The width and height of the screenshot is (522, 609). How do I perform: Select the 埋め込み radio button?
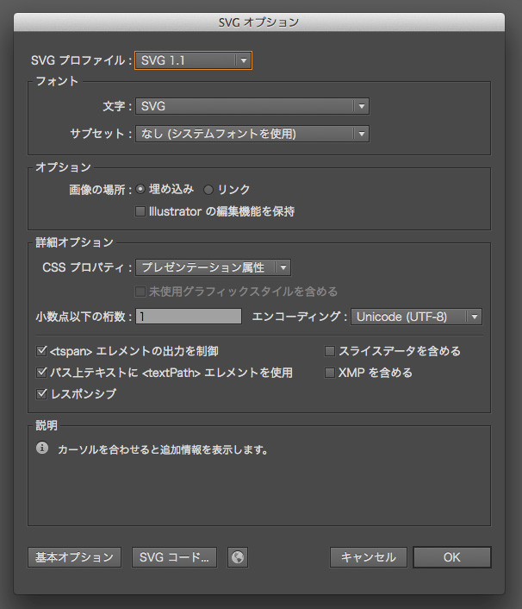(140, 190)
